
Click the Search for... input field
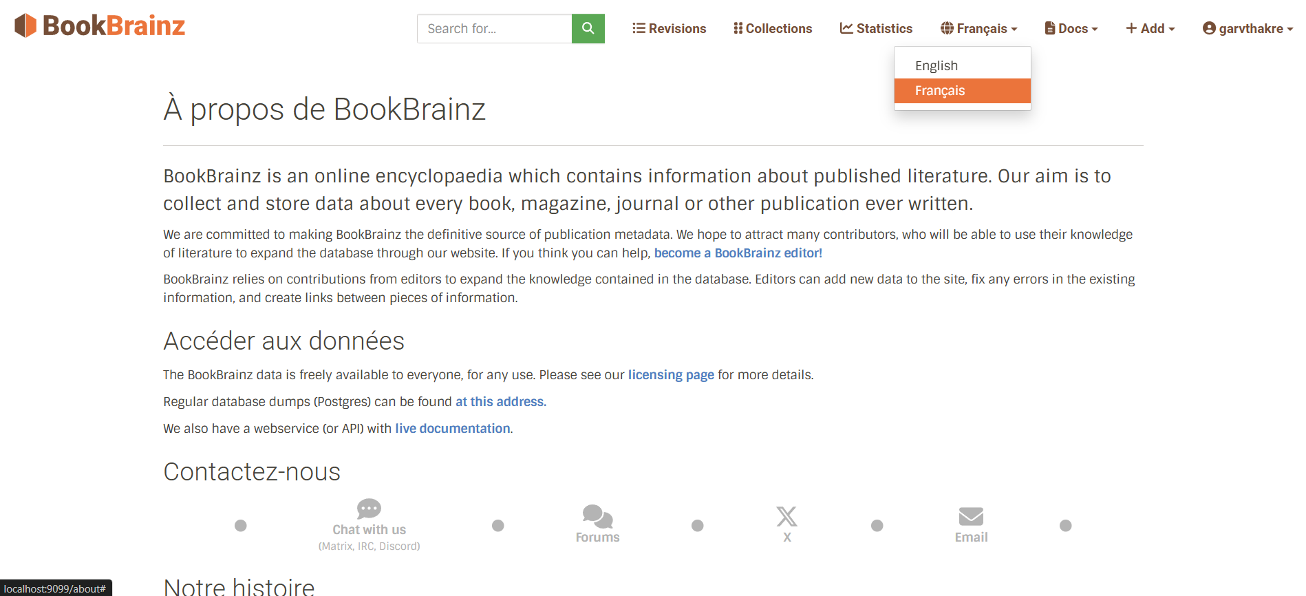[x=494, y=28]
